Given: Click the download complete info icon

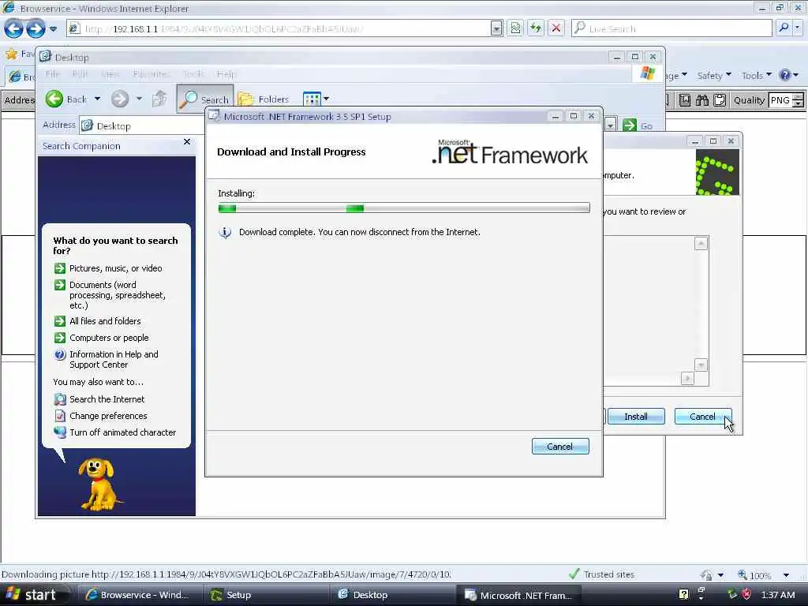Looking at the screenshot, I should [225, 233].
